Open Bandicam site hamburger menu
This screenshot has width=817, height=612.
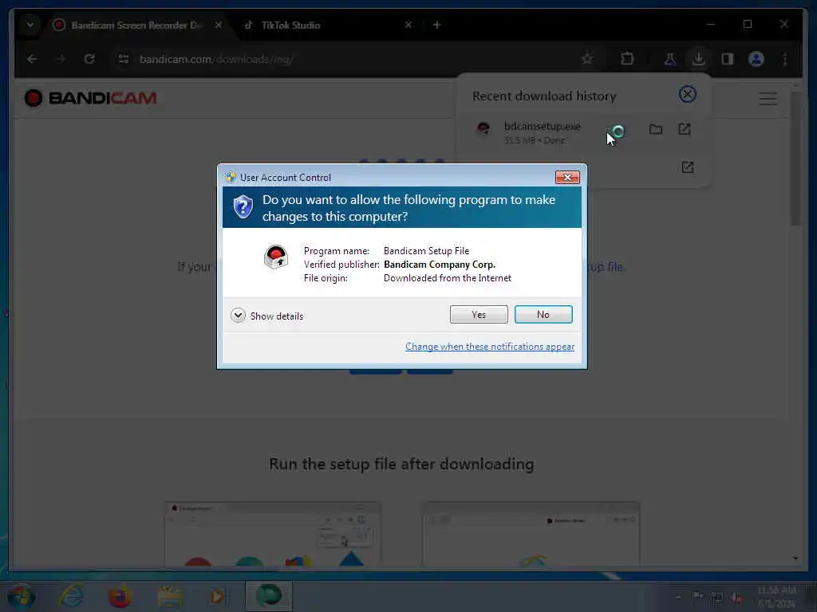(768, 98)
